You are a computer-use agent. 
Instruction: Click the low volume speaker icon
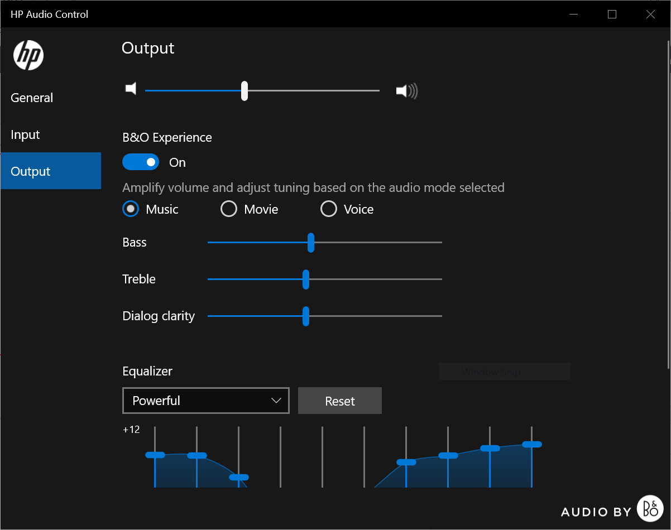[x=131, y=89]
